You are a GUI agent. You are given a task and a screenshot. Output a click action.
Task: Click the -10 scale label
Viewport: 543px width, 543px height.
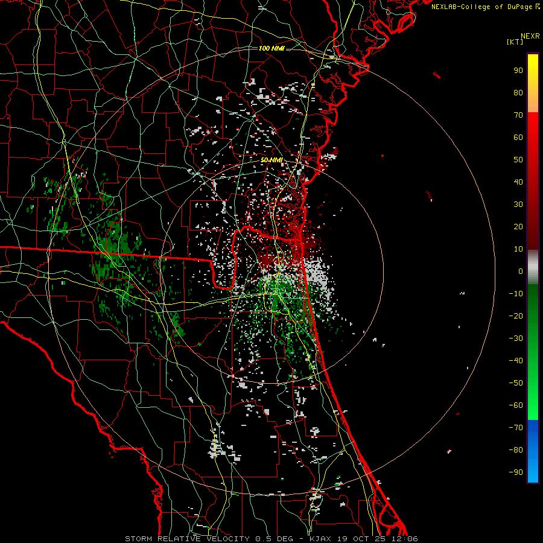(516, 294)
